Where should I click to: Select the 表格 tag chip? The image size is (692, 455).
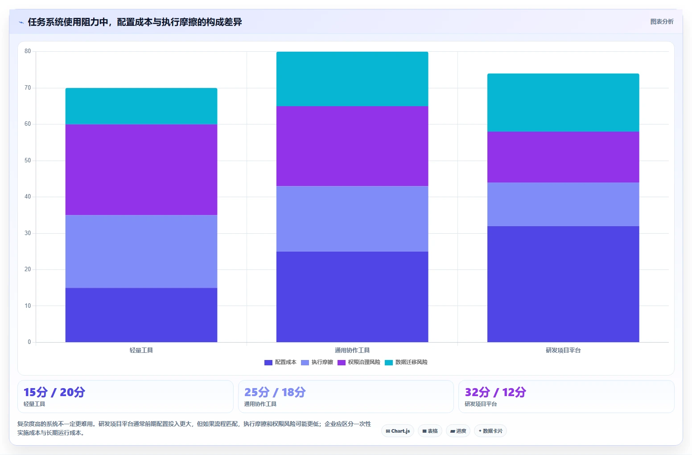(x=430, y=431)
